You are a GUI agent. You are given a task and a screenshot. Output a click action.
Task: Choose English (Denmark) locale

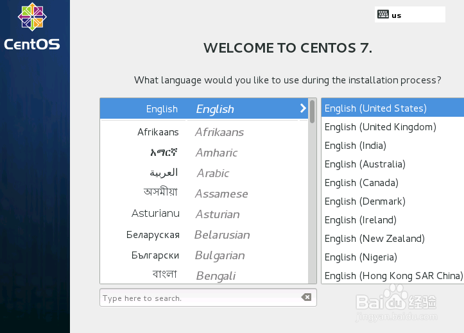(393, 201)
